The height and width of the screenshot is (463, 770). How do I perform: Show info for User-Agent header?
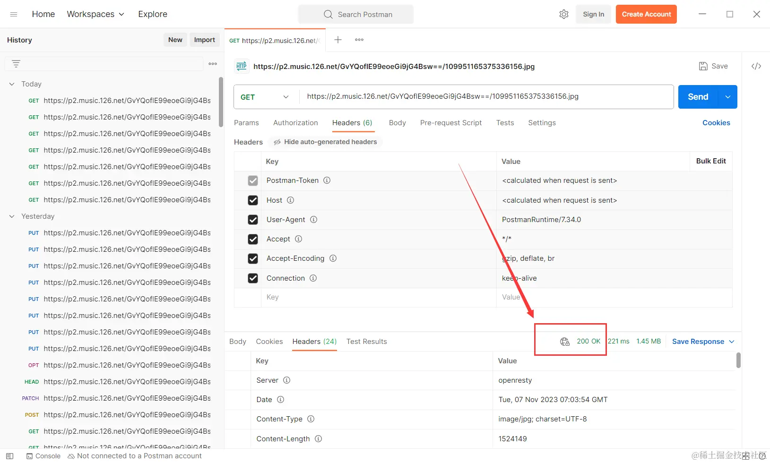[x=313, y=220]
